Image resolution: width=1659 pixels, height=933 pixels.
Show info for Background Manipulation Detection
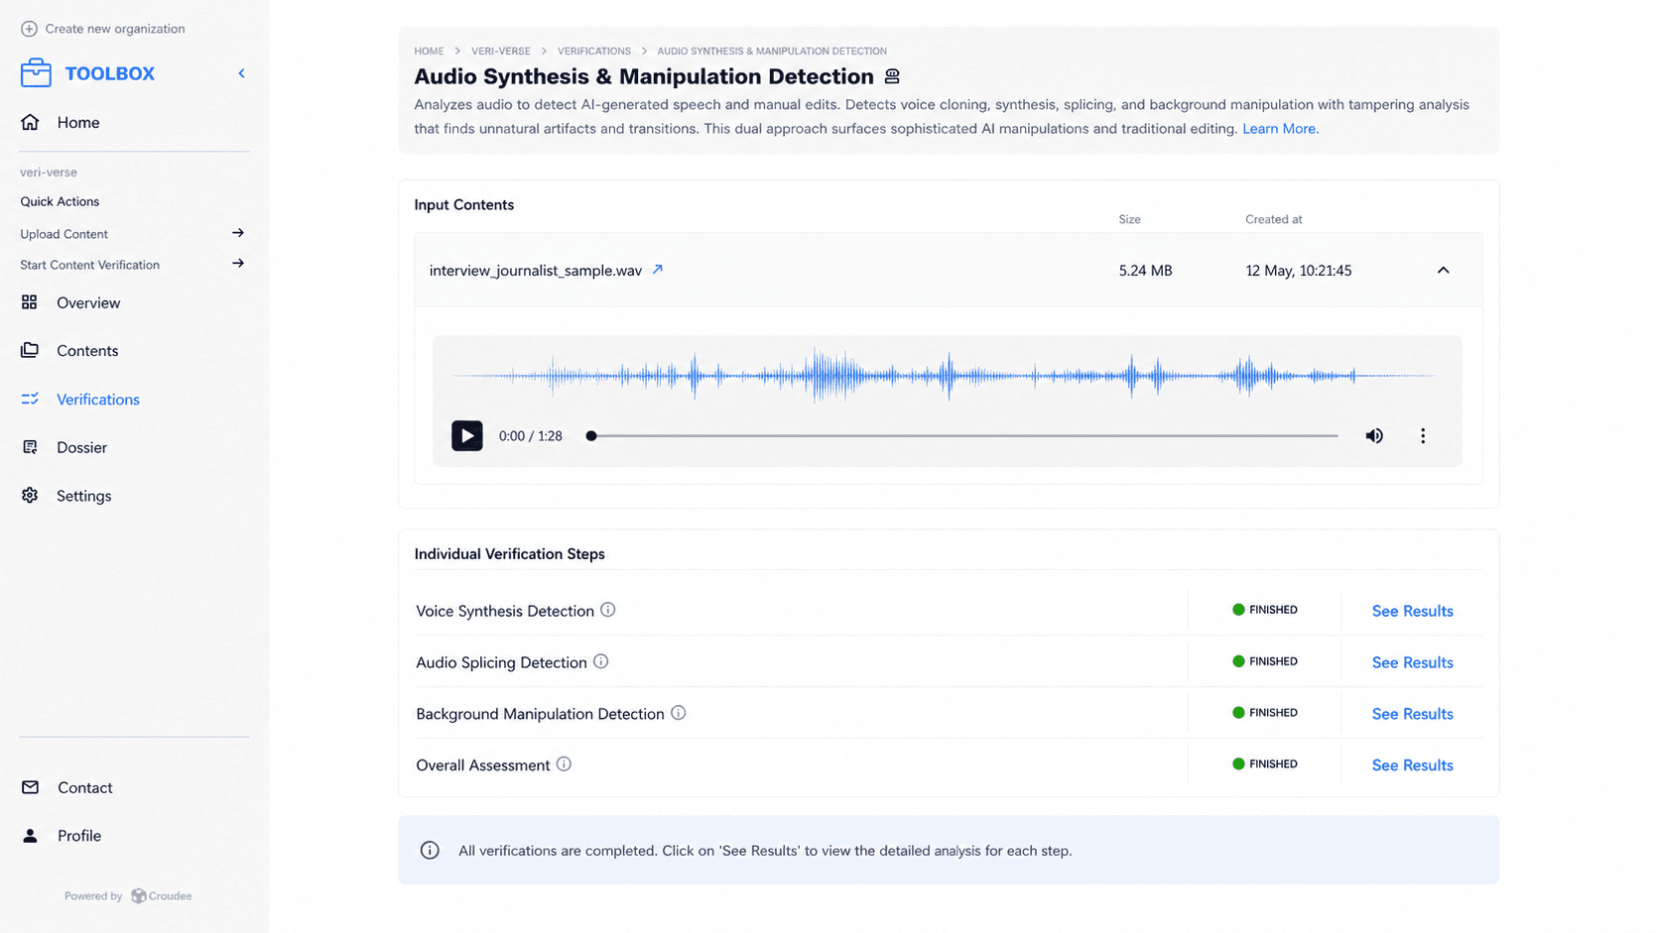coord(679,713)
